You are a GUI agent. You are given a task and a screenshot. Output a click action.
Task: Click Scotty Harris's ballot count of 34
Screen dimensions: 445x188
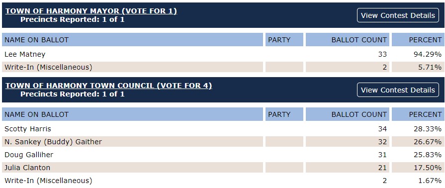382,129
